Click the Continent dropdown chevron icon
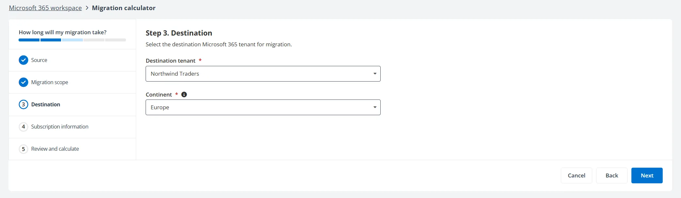This screenshot has height=198, width=681. point(375,107)
